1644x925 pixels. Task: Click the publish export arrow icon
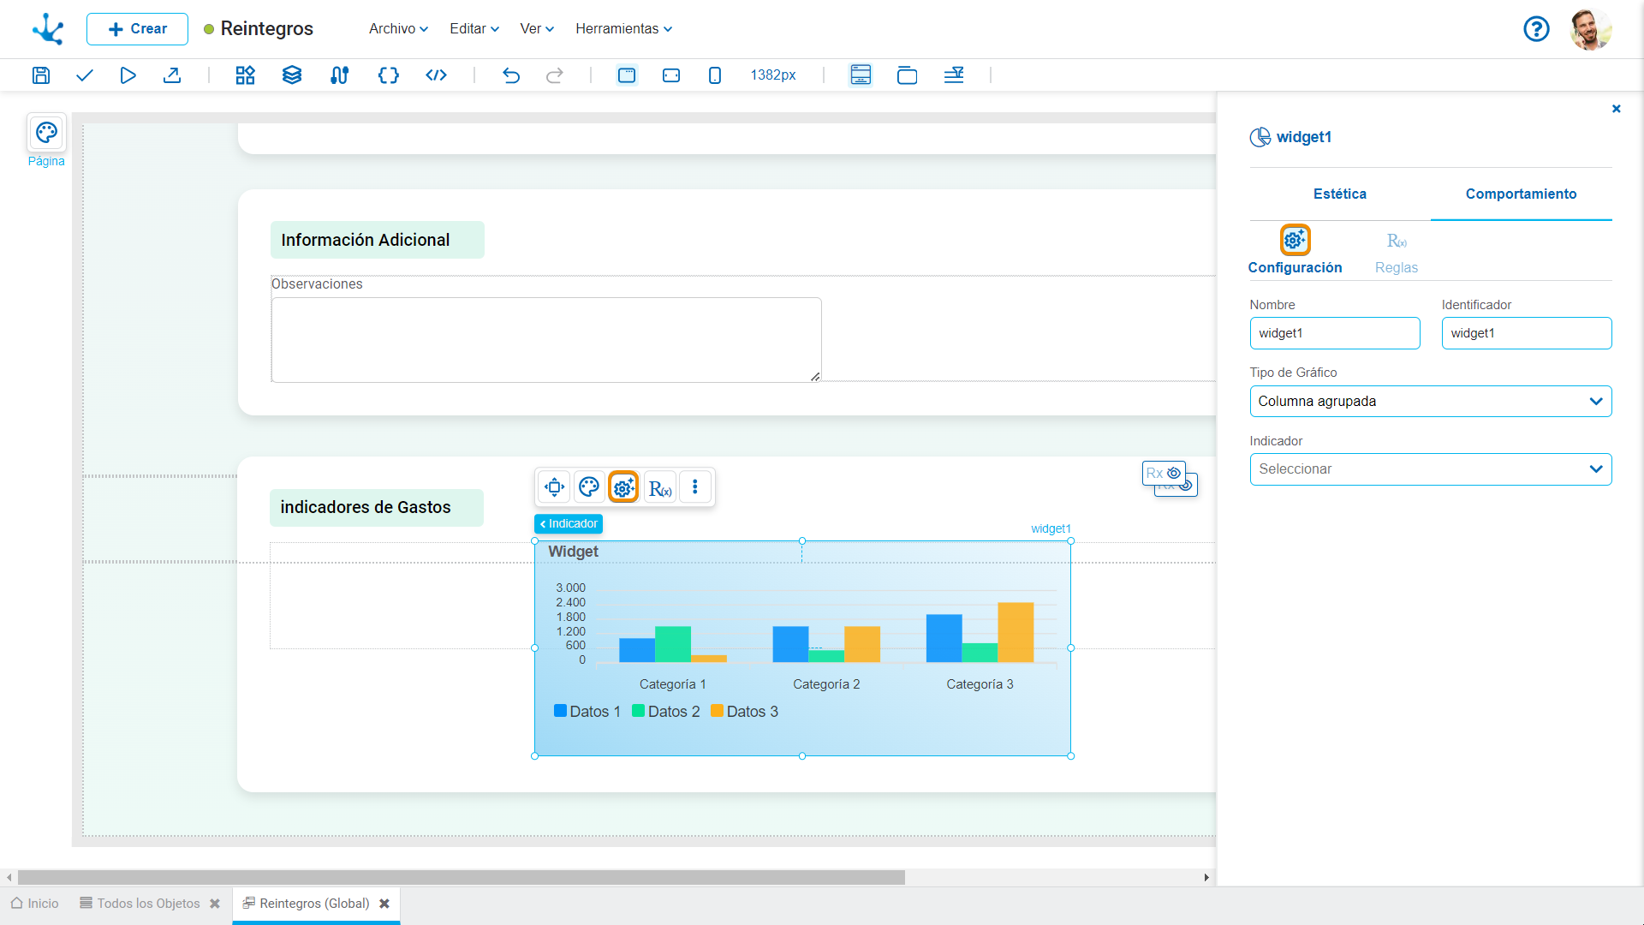click(x=172, y=75)
